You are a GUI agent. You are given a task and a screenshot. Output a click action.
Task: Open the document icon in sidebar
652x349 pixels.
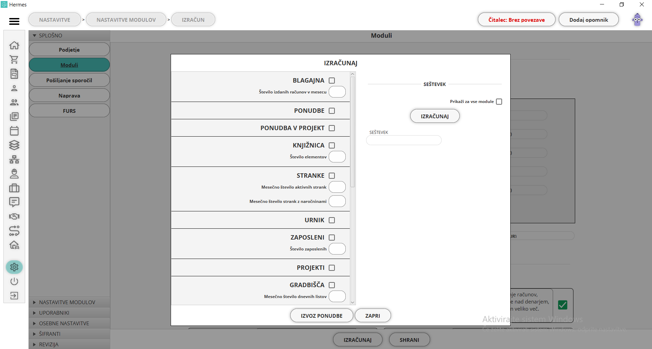tap(14, 74)
